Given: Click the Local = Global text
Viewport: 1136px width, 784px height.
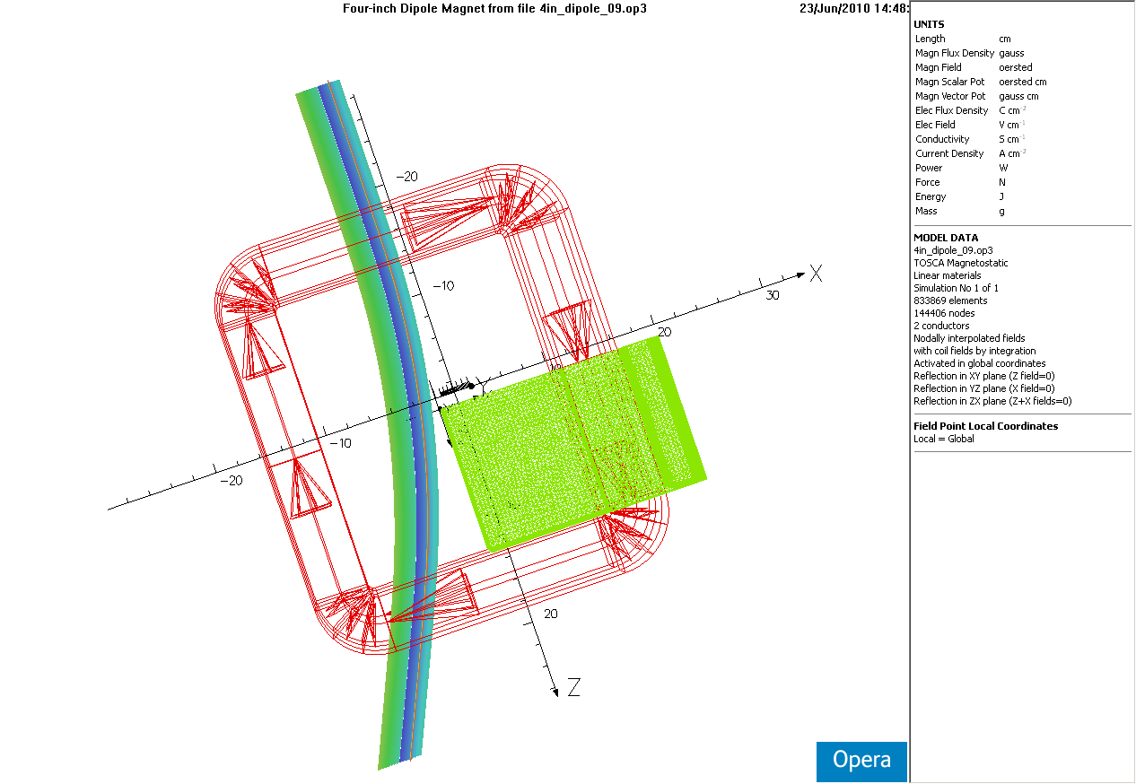Looking at the screenshot, I should (943, 439).
